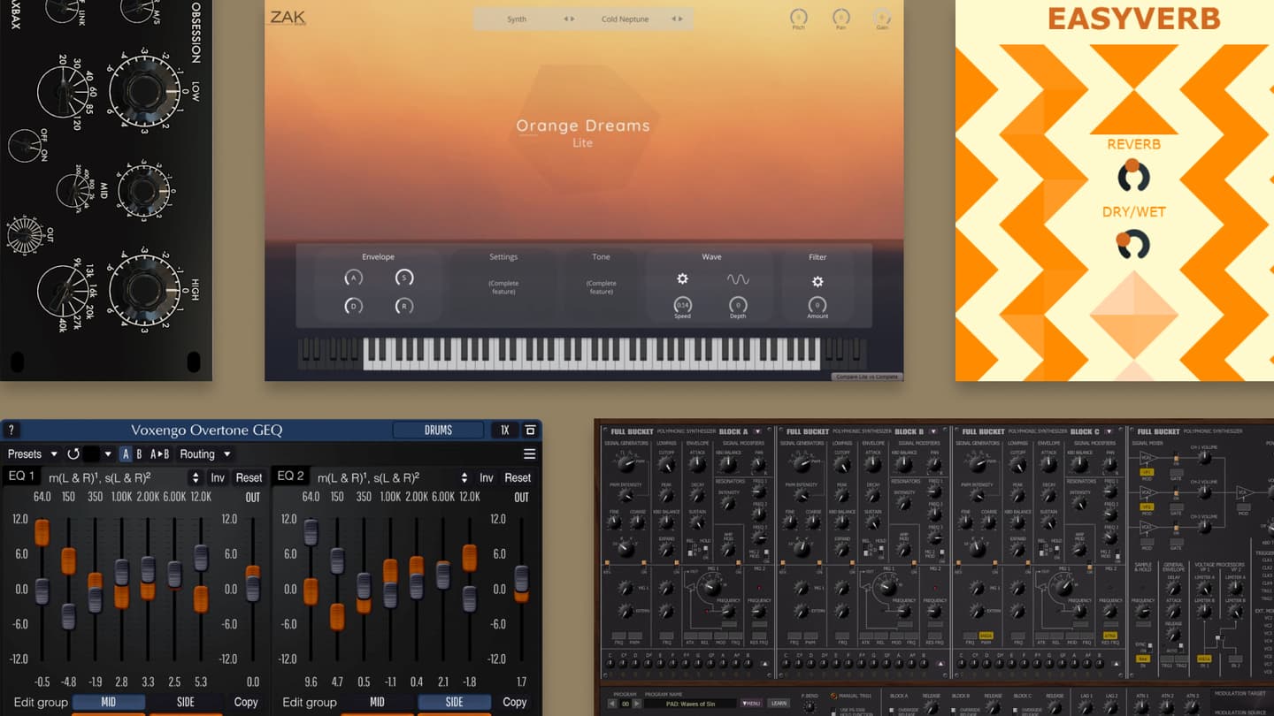Switch EQ 2 to the SIDE tab
1274x716 pixels.
(x=455, y=702)
